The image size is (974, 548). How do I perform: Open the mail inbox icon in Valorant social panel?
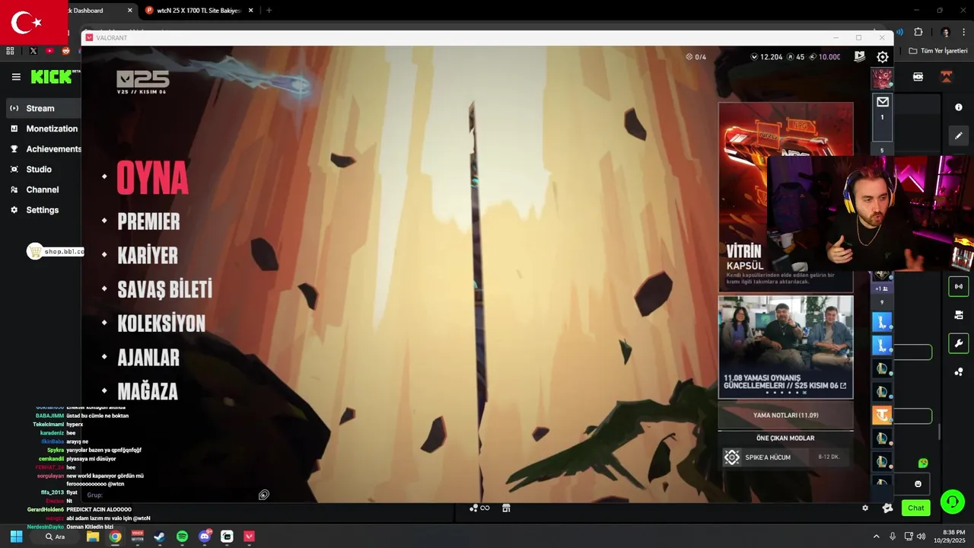883,101
